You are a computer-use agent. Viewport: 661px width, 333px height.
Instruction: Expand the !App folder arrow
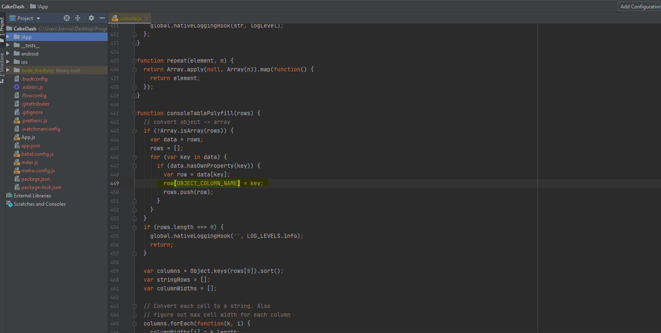point(8,37)
